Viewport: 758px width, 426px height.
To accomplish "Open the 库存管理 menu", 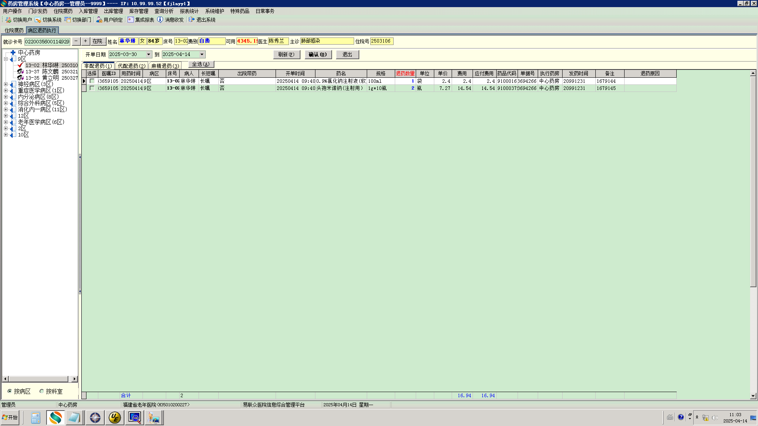I will coord(139,11).
